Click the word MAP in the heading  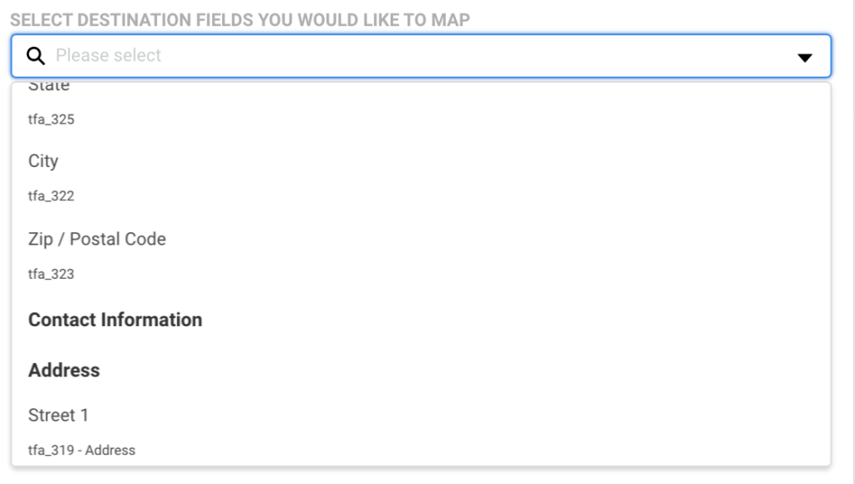(x=450, y=20)
